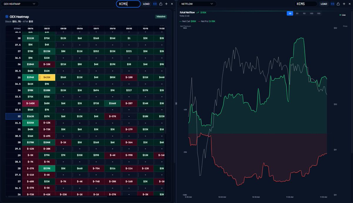Image resolution: width=353 pixels, height=203 pixels.
Task: Click the trend arrow icon next to Total Netflow
Action: pos(198,13)
